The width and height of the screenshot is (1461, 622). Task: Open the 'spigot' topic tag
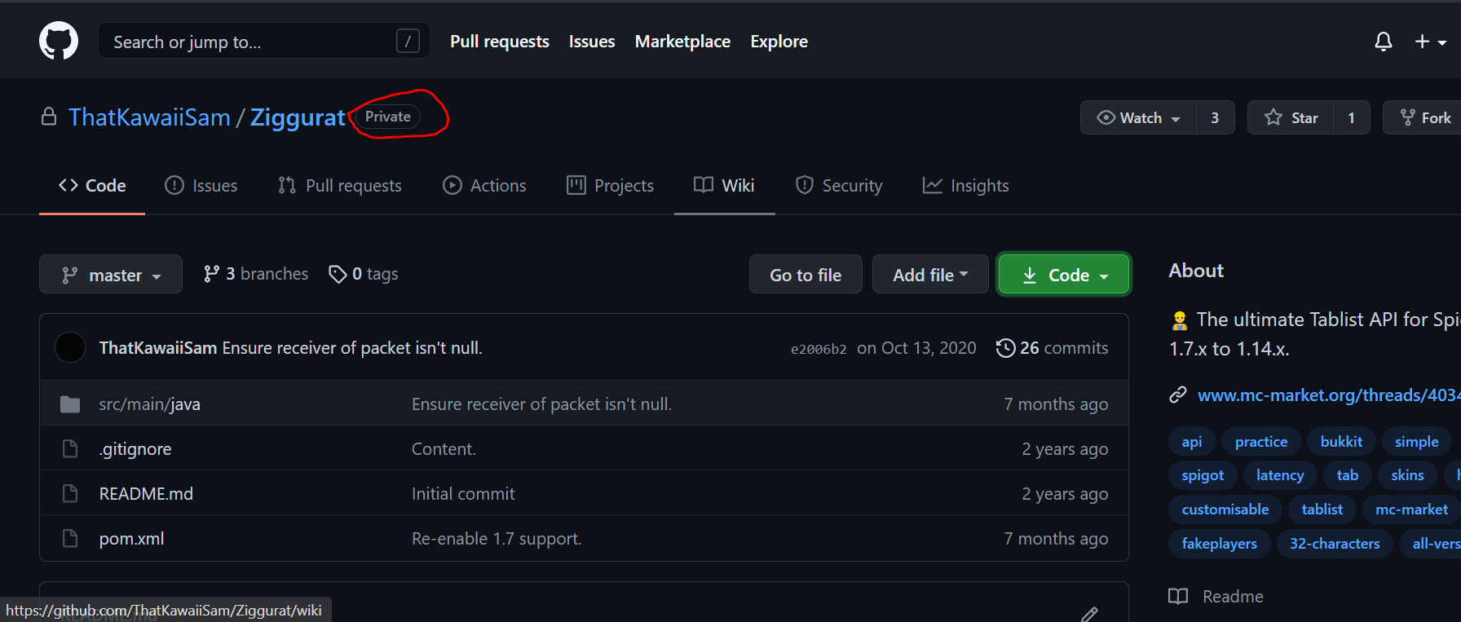click(x=1203, y=475)
